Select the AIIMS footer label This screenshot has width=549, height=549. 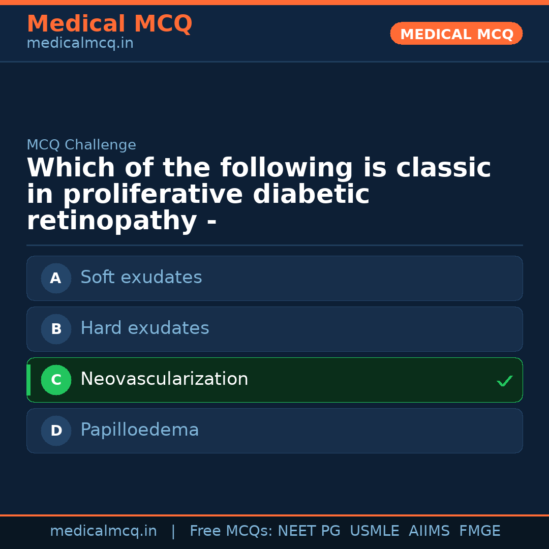point(429,531)
